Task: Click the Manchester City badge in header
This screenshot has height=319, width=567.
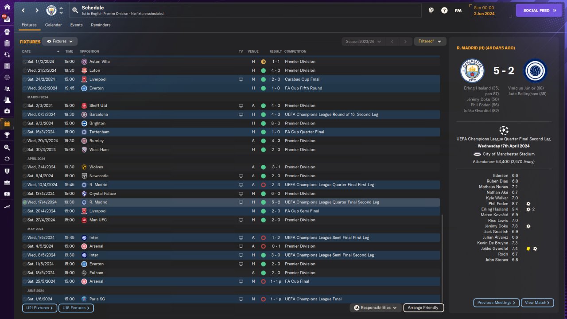Action: point(51,10)
